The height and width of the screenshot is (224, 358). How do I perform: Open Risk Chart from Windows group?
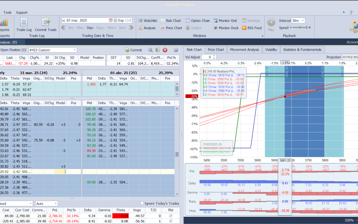click(x=171, y=21)
